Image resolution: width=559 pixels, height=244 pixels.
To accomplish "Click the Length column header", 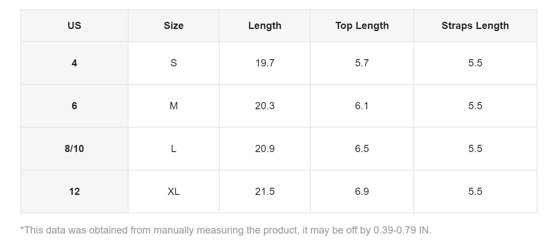I will (265, 26).
